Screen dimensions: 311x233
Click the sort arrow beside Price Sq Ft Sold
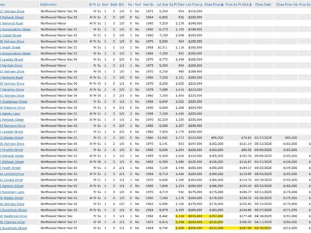click(250, 5)
